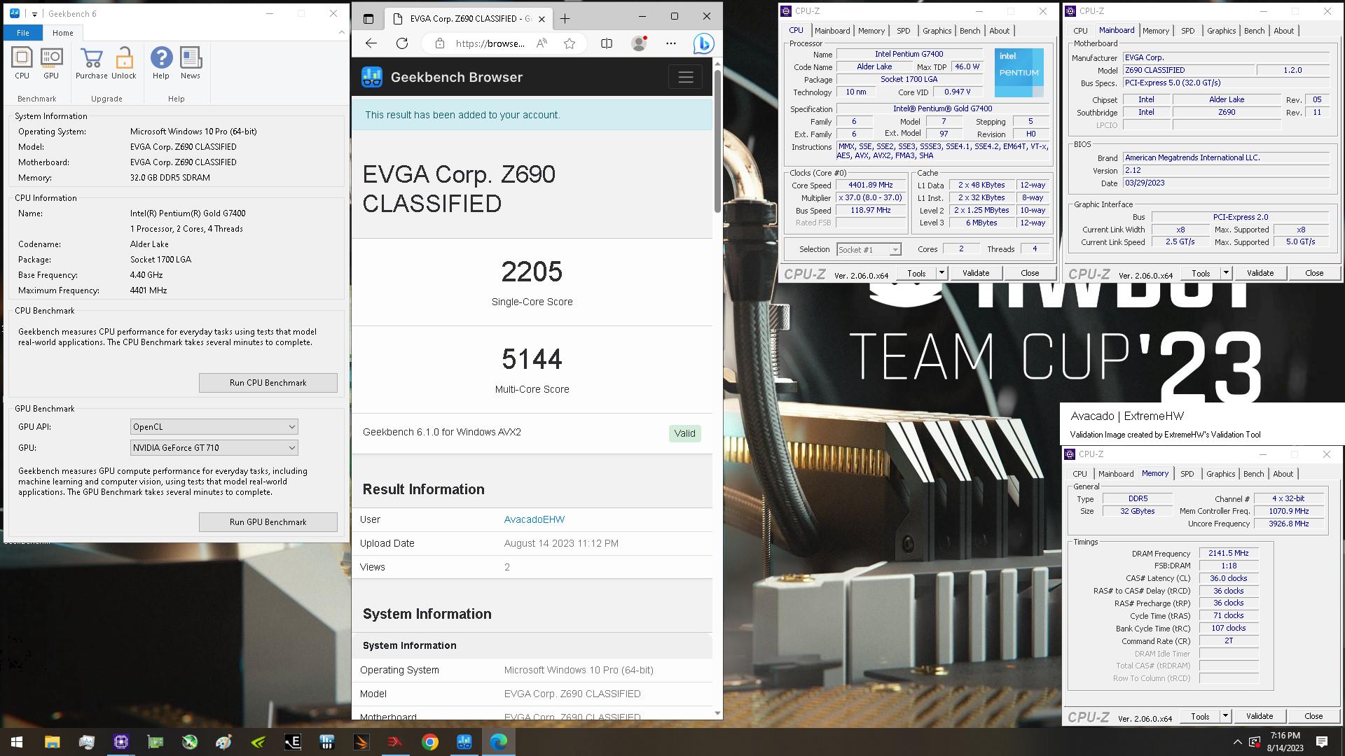The image size is (1345, 756).
Task: Click Tools button in CPU-Z Memory window
Action: click(x=1200, y=716)
